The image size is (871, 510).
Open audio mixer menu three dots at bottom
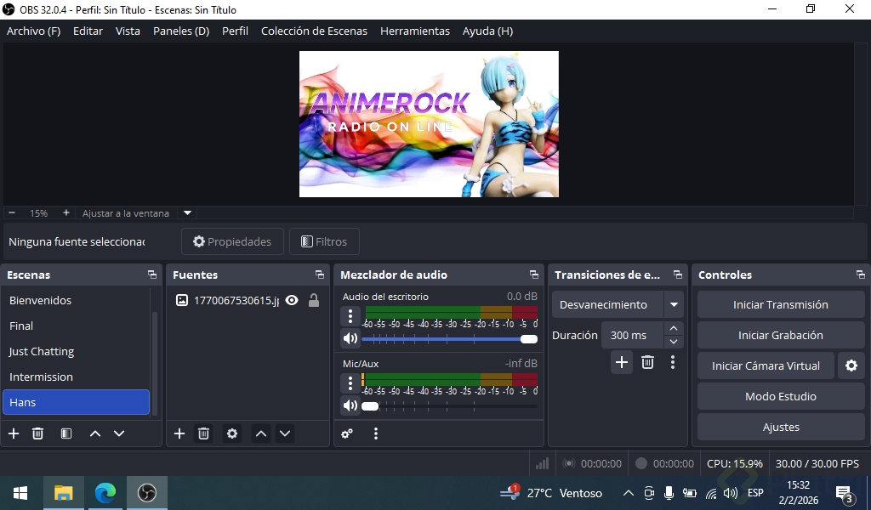[x=376, y=433]
